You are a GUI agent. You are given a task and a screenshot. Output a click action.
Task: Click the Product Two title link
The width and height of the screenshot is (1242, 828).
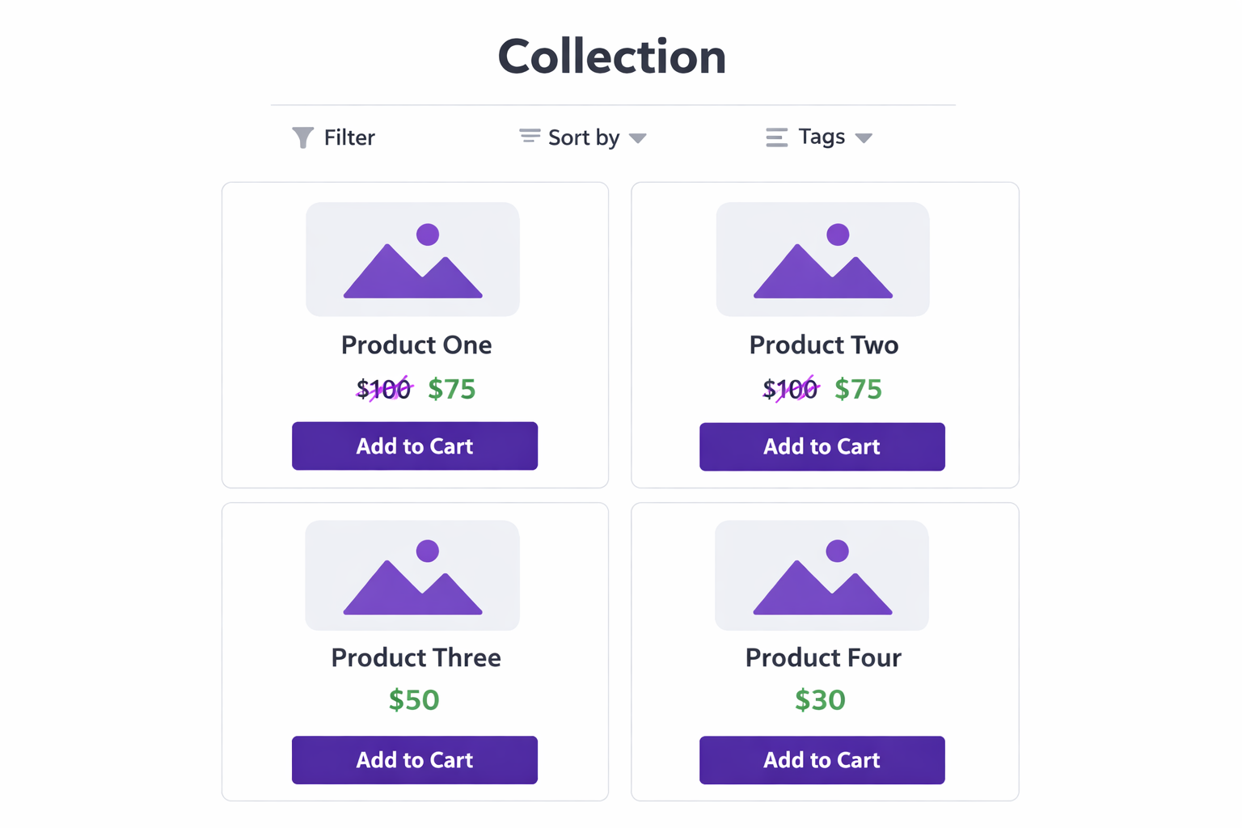pyautogui.click(x=822, y=344)
